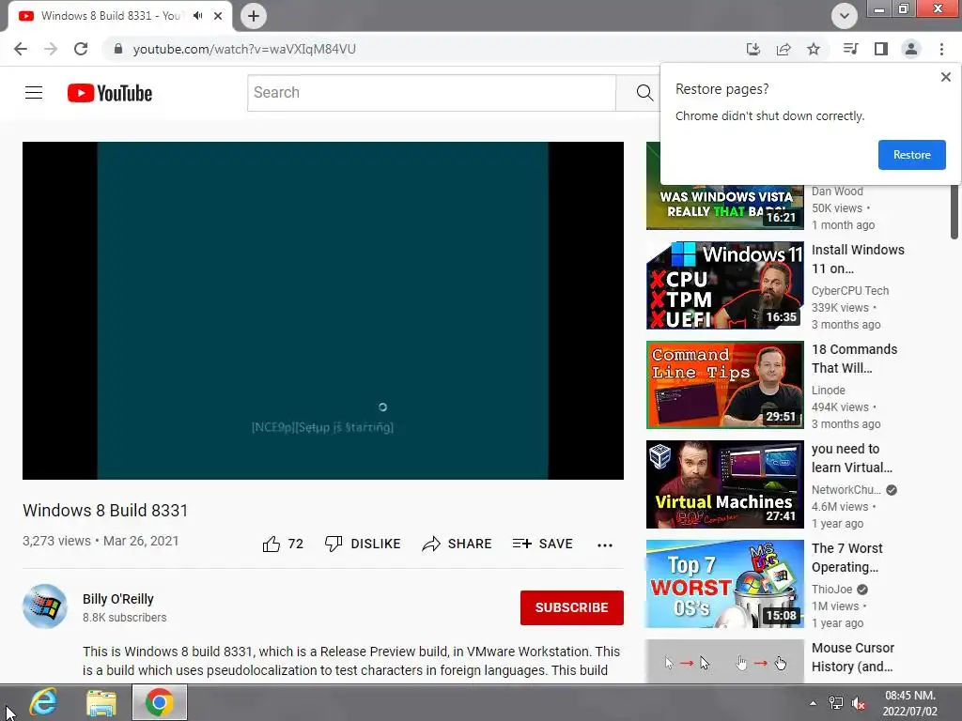The height and width of the screenshot is (721, 962).
Task: Open Command Line Tips thumbnail
Action: (724, 384)
